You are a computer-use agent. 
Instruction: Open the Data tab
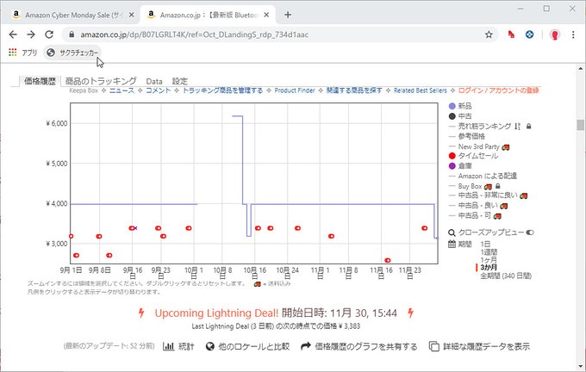[x=154, y=82]
